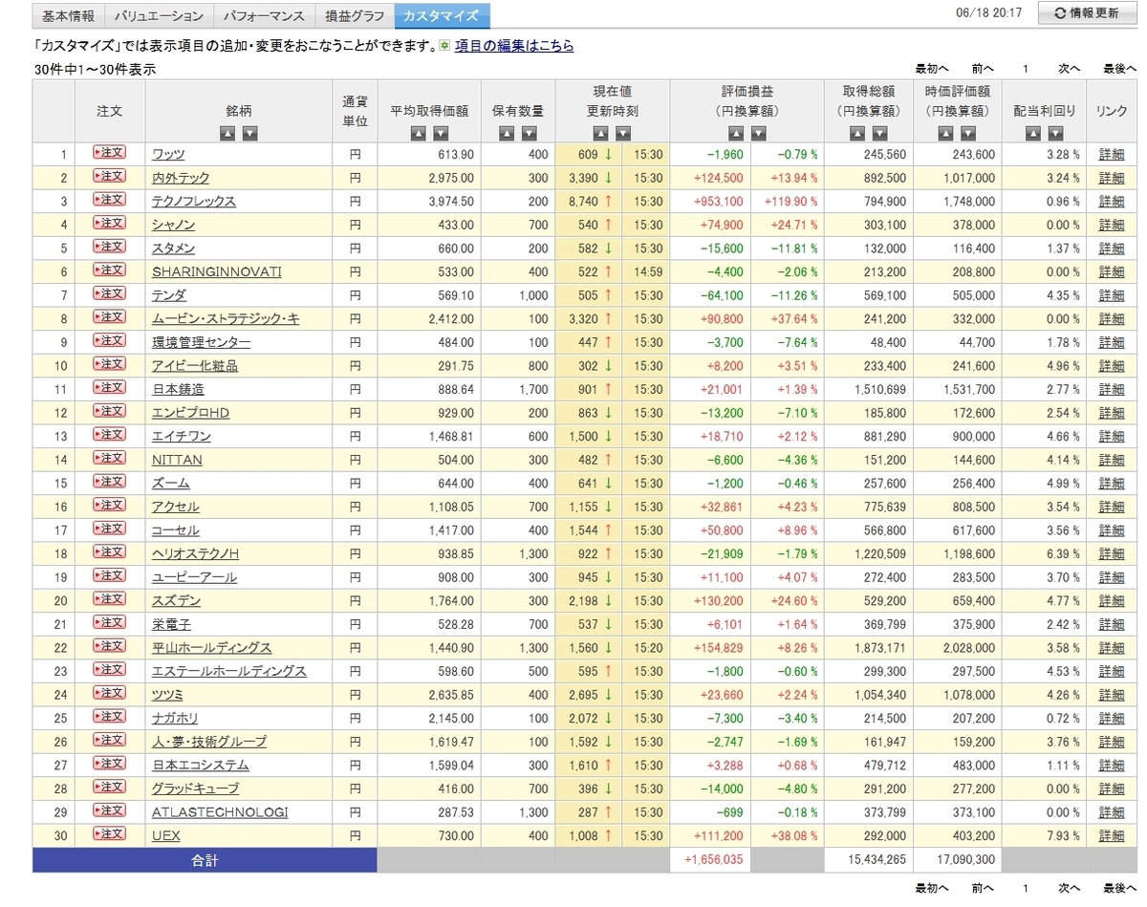Viewport: 1147px width, 907px height.
Task: Open 詳細 link for ワッツ row
Action: tap(1112, 154)
